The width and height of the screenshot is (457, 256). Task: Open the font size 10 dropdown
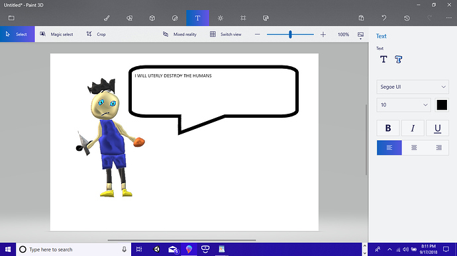click(403, 105)
